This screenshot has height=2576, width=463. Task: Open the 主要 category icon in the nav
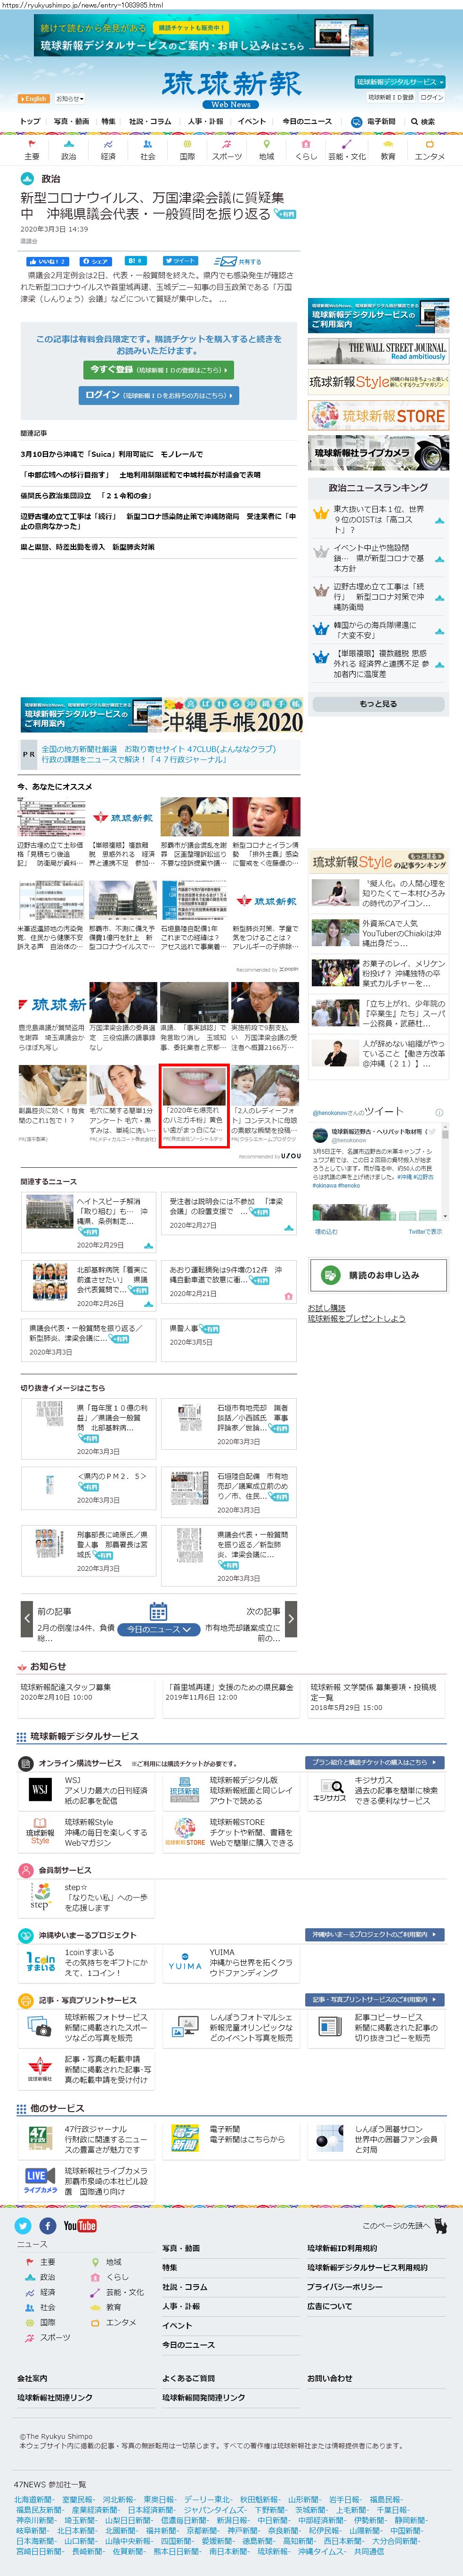tap(32, 150)
